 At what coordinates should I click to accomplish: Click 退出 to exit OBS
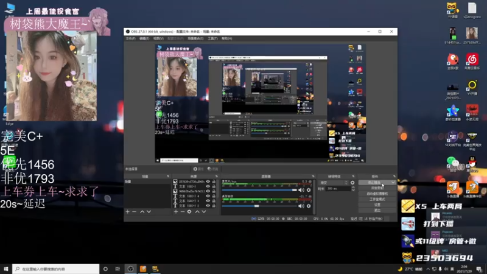377,210
